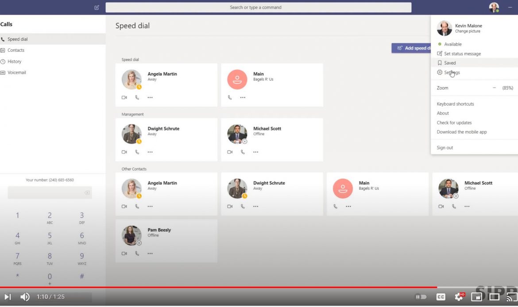The width and height of the screenshot is (518, 307).
Task: Toggle closed captions on the video
Action: [x=441, y=297]
